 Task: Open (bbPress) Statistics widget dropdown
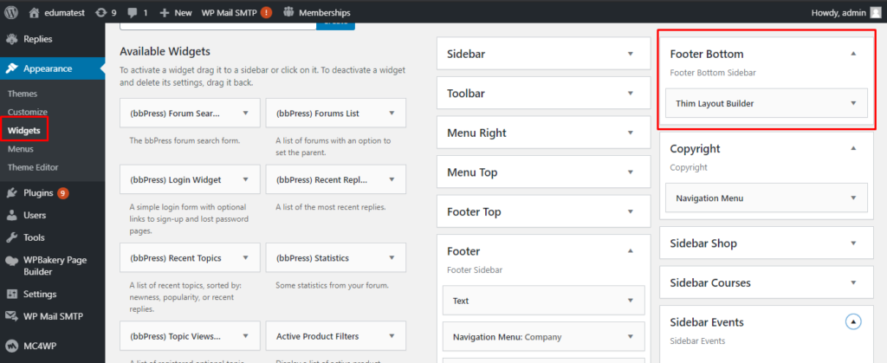click(x=392, y=257)
